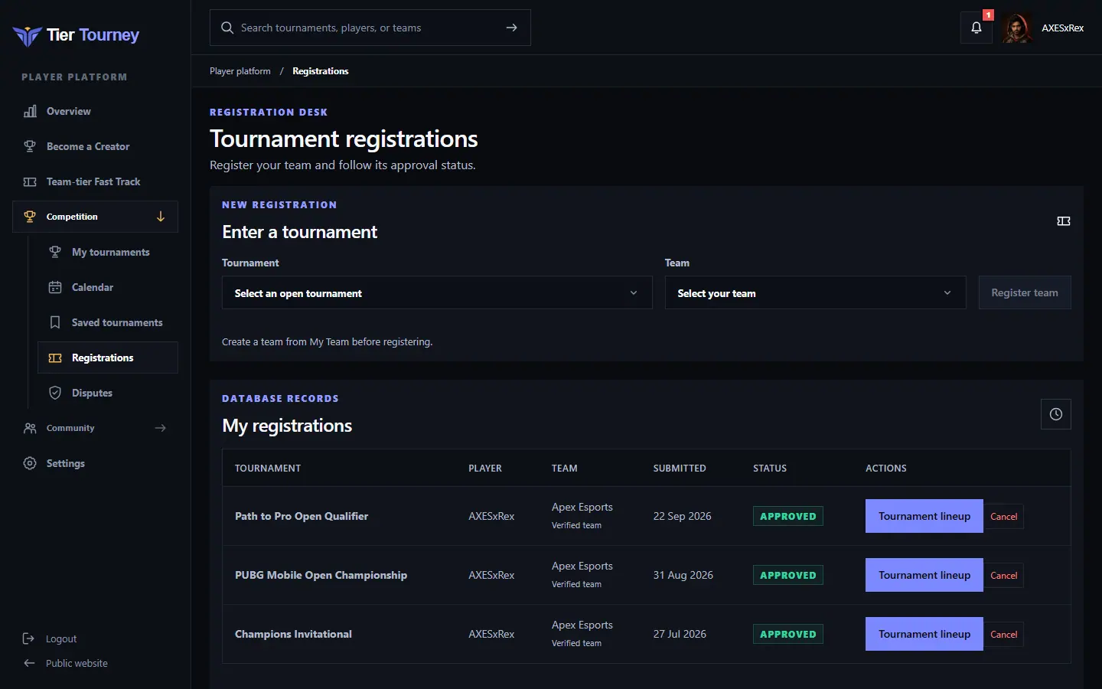The image size is (1102, 689).
Task: Click the Logout door icon
Action: (29, 638)
